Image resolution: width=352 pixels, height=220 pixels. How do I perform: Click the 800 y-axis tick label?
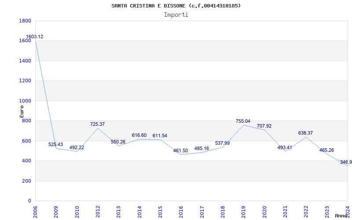point(27,121)
